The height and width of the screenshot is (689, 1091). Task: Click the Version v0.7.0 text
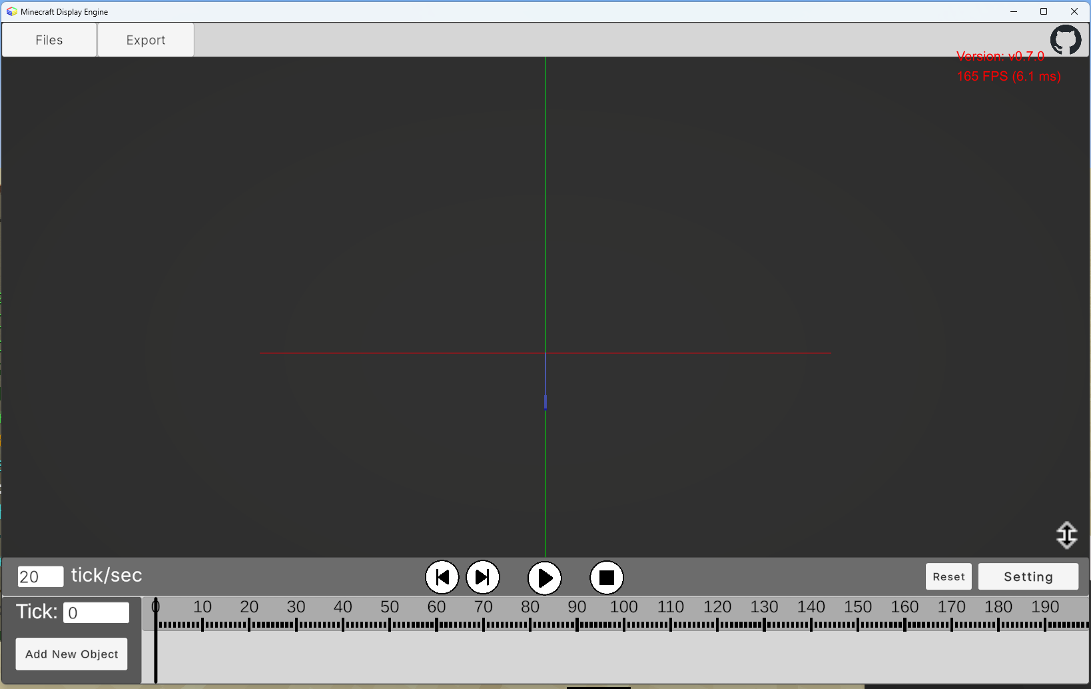click(1000, 57)
